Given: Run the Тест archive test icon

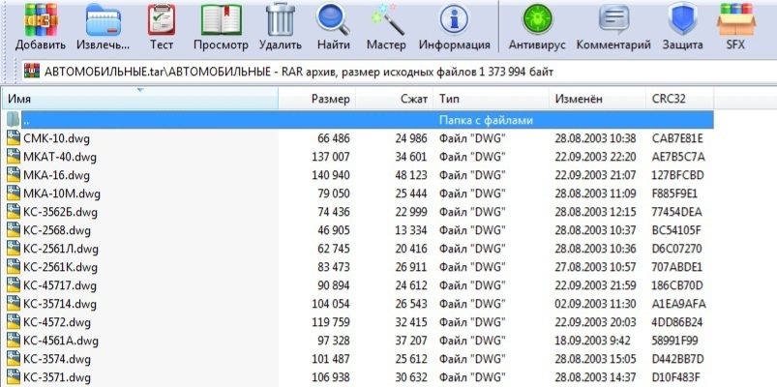Looking at the screenshot, I should 162,19.
